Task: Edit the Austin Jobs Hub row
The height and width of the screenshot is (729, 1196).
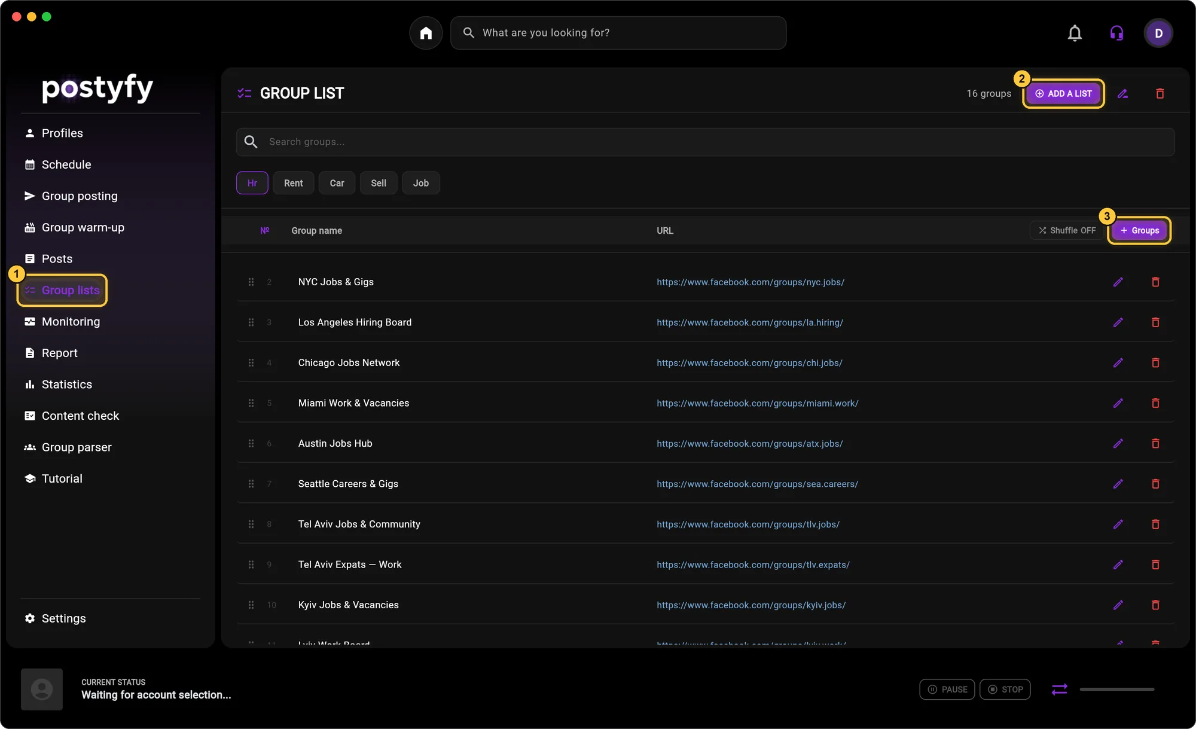Action: (x=1118, y=443)
